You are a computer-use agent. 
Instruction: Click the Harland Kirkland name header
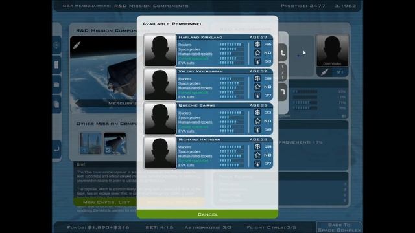click(200, 38)
